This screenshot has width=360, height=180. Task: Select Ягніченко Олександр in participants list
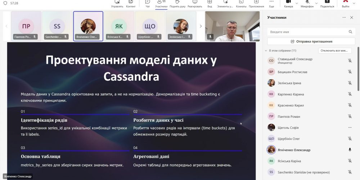pos(310,150)
